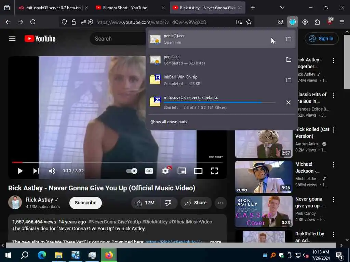Go forward one page in history

pyautogui.click(x=21, y=22)
